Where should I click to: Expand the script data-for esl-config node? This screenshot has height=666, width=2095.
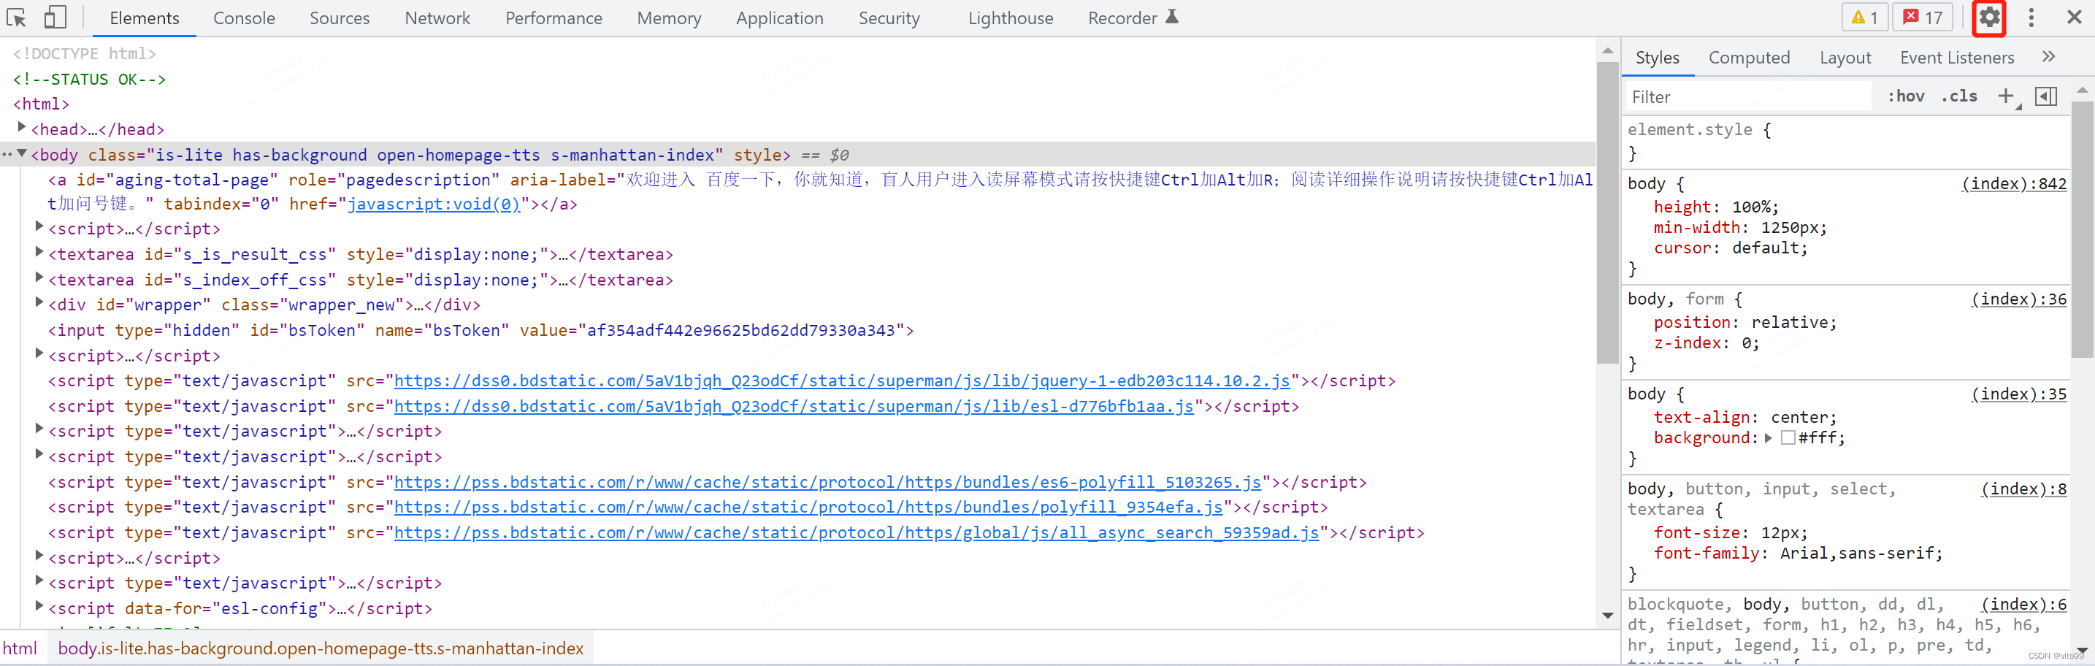(39, 607)
